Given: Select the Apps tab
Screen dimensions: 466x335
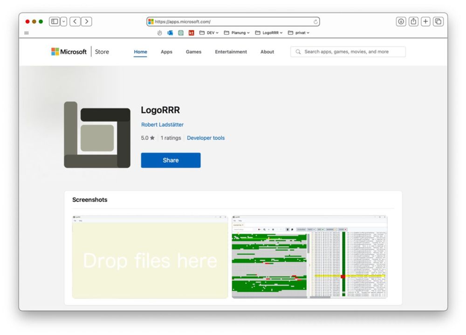Looking at the screenshot, I should tap(166, 52).
